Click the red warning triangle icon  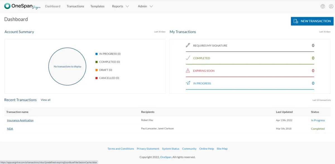coord(188,71)
